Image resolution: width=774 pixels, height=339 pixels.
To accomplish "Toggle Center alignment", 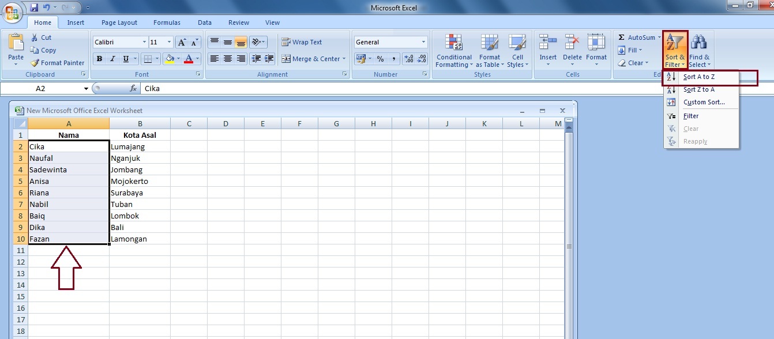I will point(228,59).
